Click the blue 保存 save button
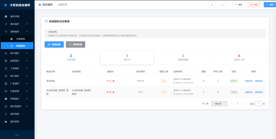 tap(270, 5)
